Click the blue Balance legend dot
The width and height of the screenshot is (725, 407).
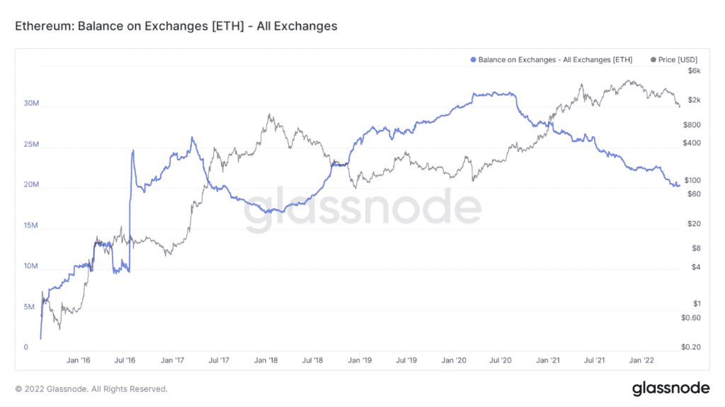(x=473, y=59)
